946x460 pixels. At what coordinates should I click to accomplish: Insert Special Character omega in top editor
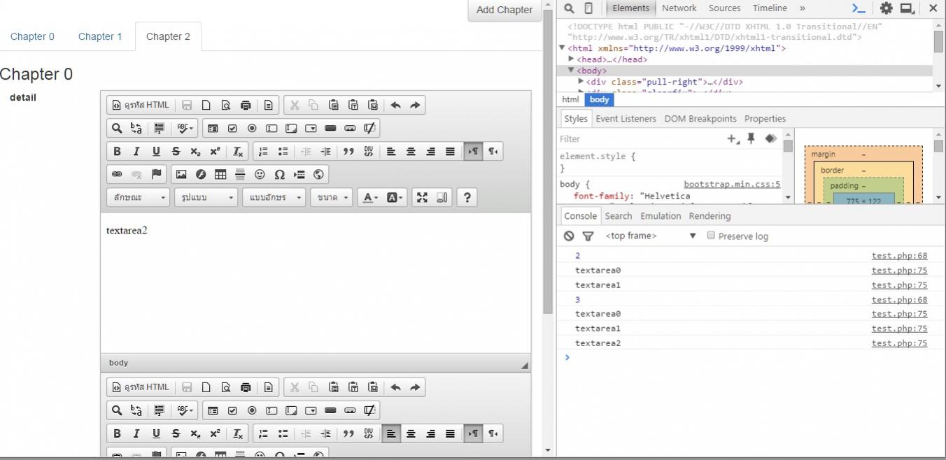tap(279, 174)
